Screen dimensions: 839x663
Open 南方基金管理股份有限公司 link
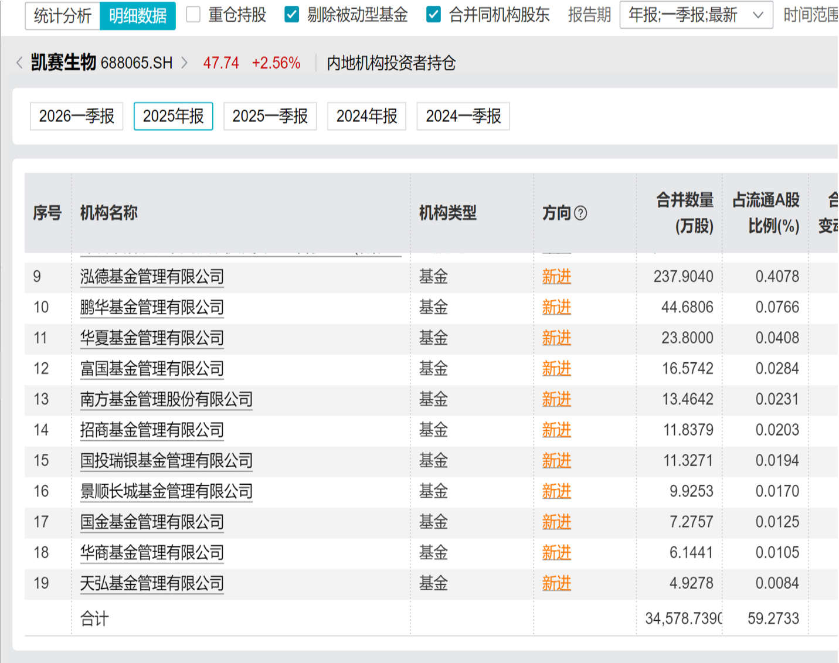pos(167,399)
